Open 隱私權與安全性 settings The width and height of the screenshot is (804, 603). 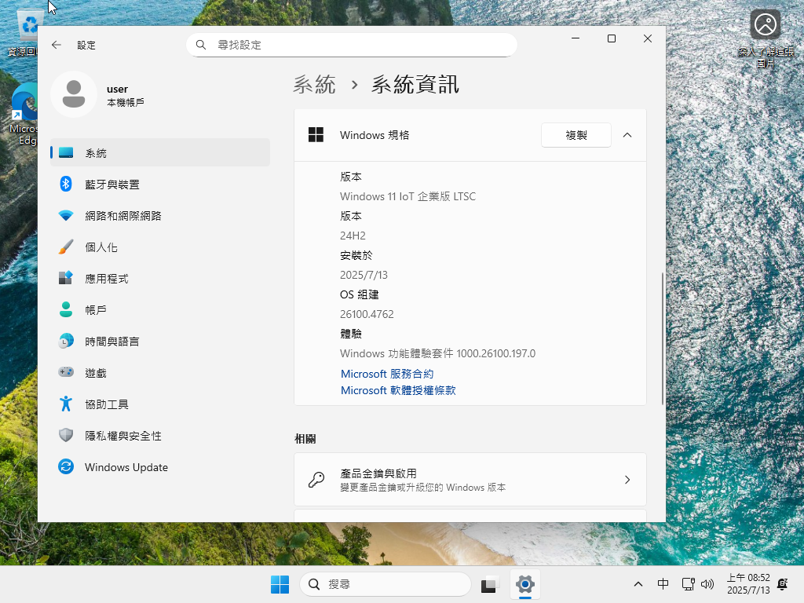click(122, 436)
